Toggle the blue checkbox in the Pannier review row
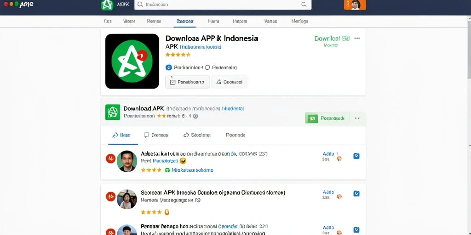 coord(356,230)
